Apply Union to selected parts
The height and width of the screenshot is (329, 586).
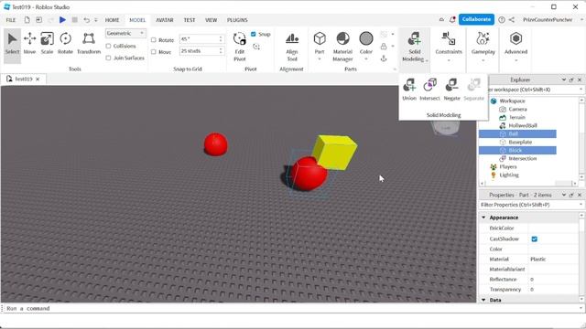click(409, 90)
